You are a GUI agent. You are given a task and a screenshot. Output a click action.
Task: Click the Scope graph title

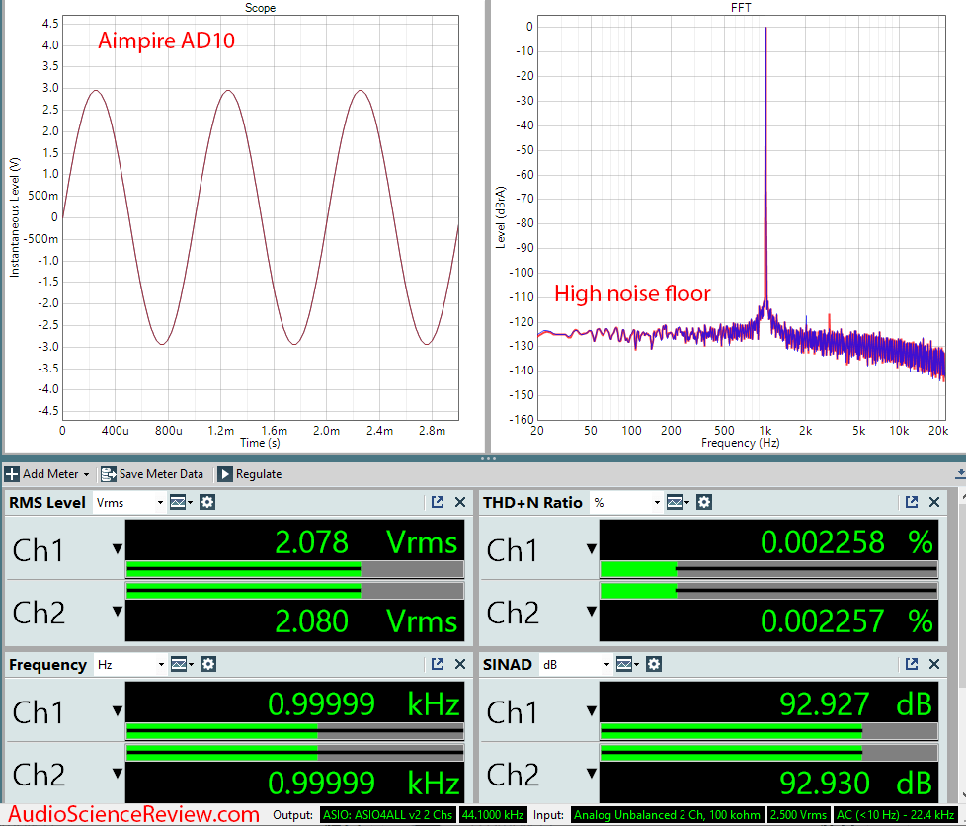[x=260, y=7]
